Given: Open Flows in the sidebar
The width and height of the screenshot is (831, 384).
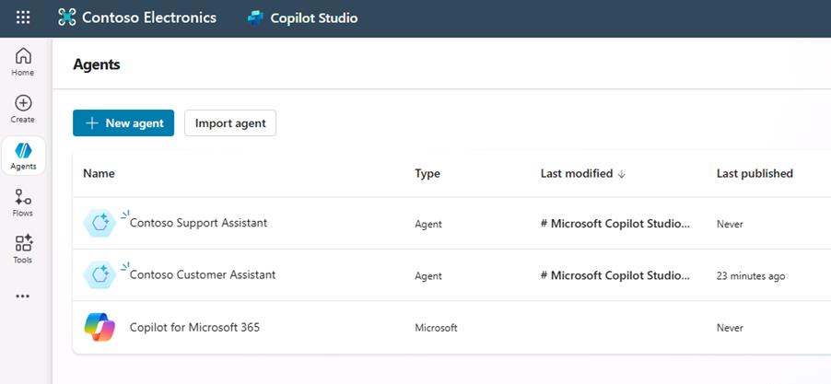Looking at the screenshot, I should click(x=23, y=203).
